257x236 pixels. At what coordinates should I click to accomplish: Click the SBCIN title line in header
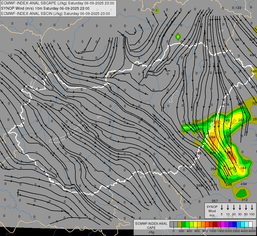(55, 14)
